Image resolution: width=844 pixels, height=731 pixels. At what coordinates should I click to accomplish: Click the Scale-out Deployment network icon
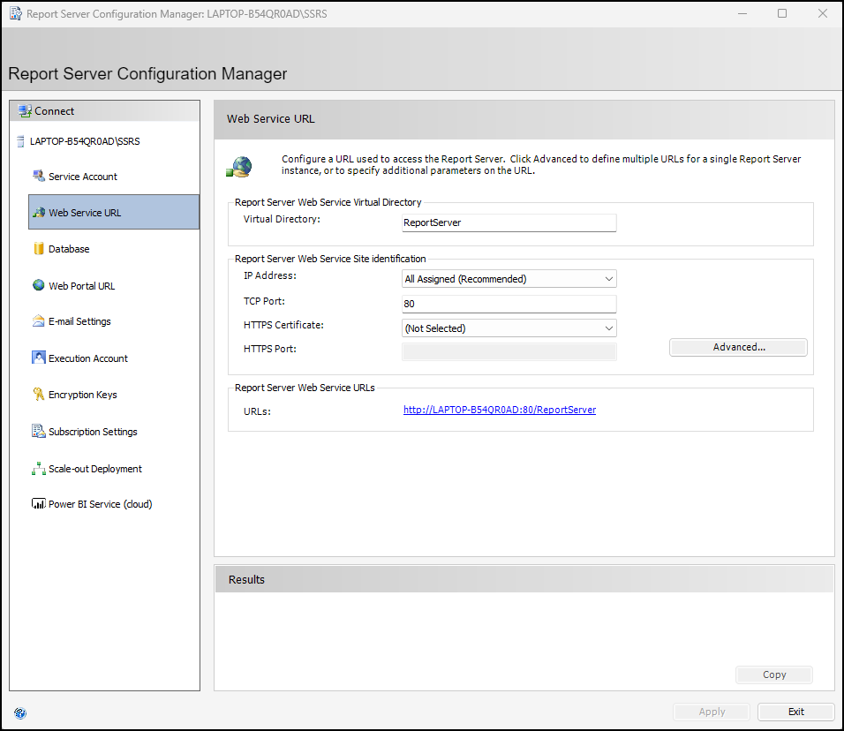click(x=39, y=469)
